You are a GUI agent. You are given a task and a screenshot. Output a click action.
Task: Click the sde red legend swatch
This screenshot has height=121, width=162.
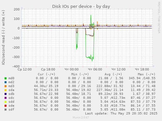click(x=6, y=106)
